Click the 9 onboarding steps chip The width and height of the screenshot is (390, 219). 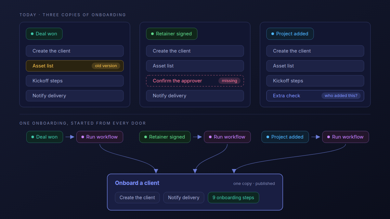click(233, 198)
